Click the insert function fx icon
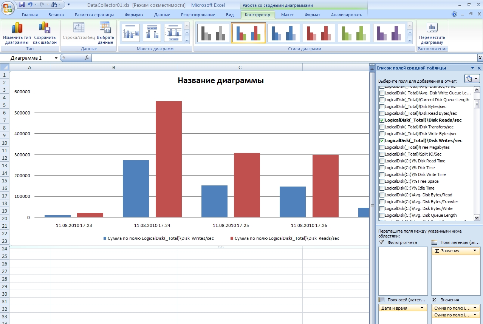The height and width of the screenshot is (324, 483). [x=87, y=58]
